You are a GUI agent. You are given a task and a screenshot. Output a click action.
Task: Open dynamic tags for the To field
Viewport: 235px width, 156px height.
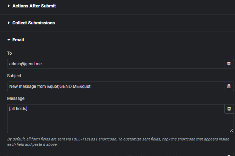click(229, 64)
